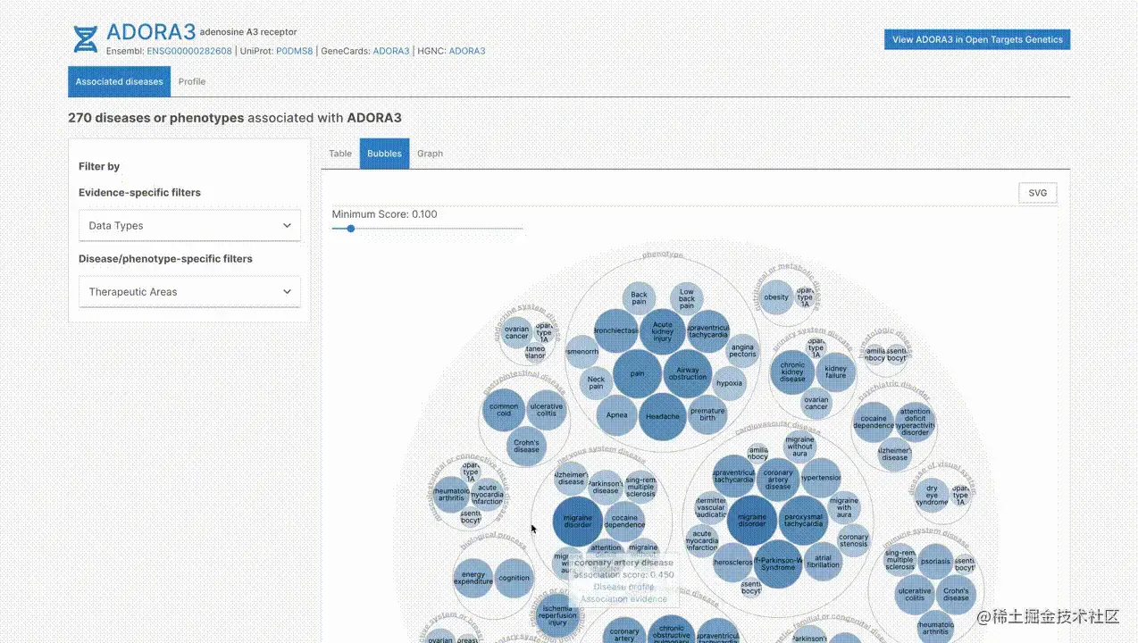Click the coronary artery disease bubble in cardiovascular group
The height and width of the screenshot is (643, 1138).
click(x=778, y=480)
